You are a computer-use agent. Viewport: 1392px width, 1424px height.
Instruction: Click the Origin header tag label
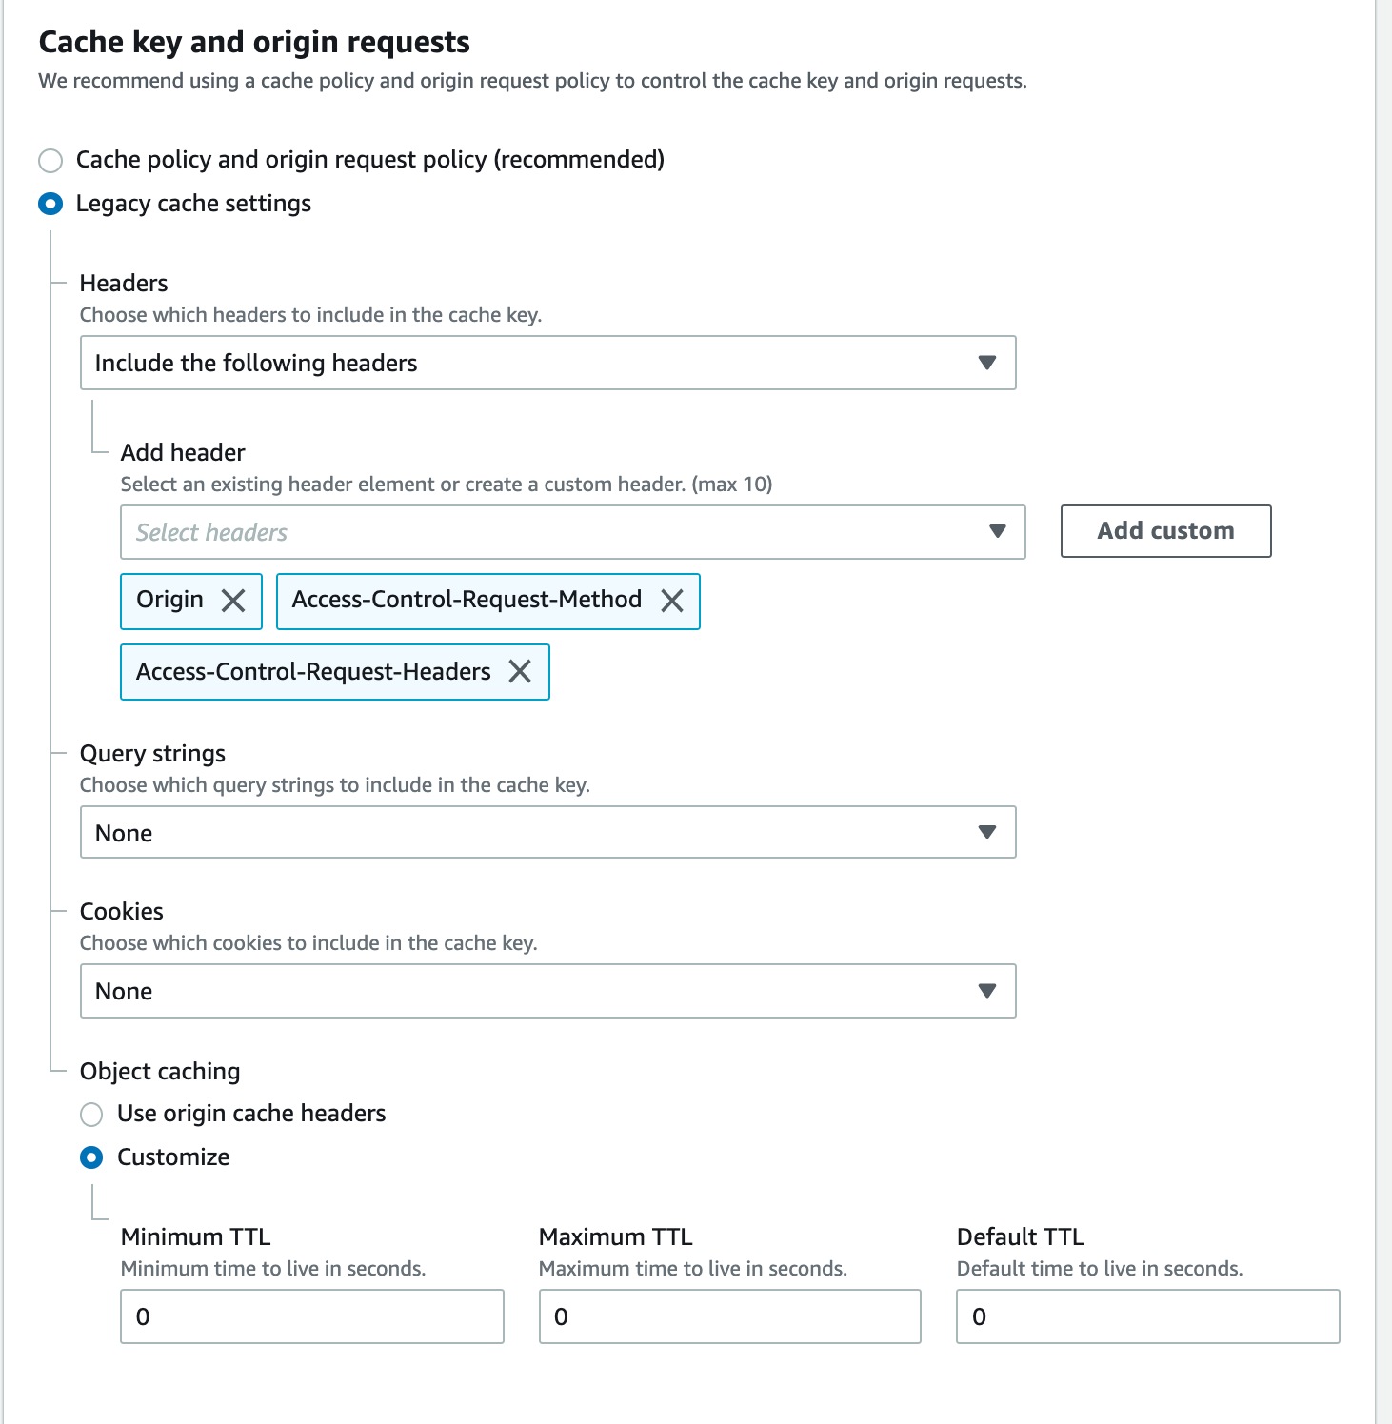[x=169, y=600]
